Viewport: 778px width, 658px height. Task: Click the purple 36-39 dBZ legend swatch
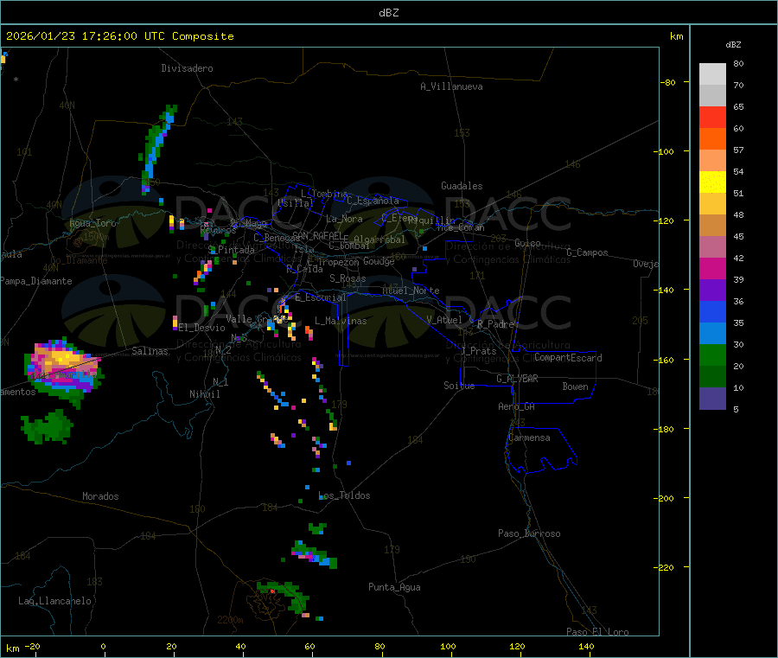(712, 291)
